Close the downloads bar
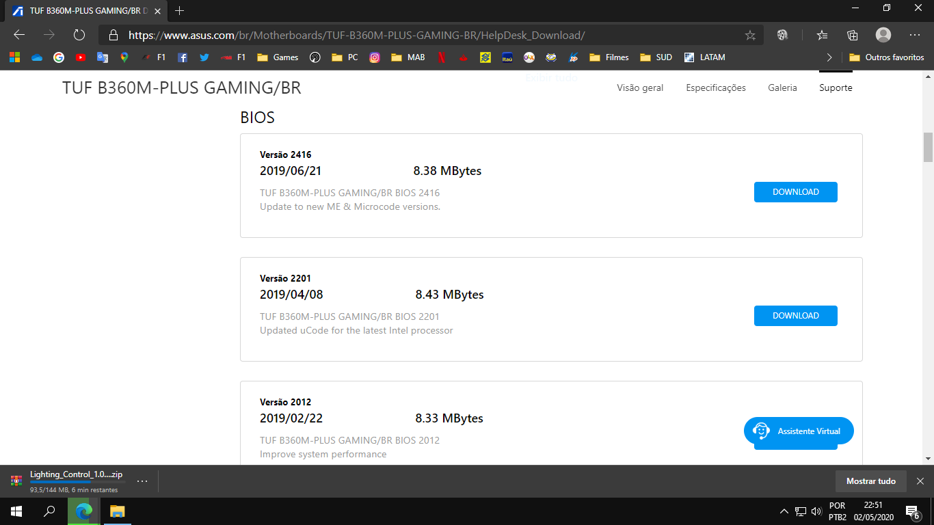Screen dimensions: 934x525 920,481
